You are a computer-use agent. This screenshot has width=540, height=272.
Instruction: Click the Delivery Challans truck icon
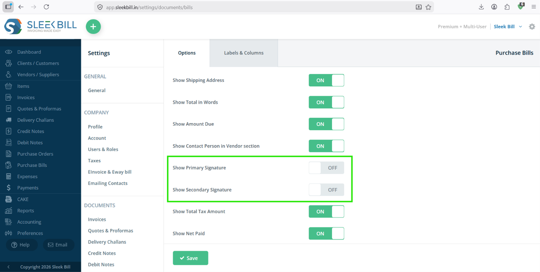[8, 120]
